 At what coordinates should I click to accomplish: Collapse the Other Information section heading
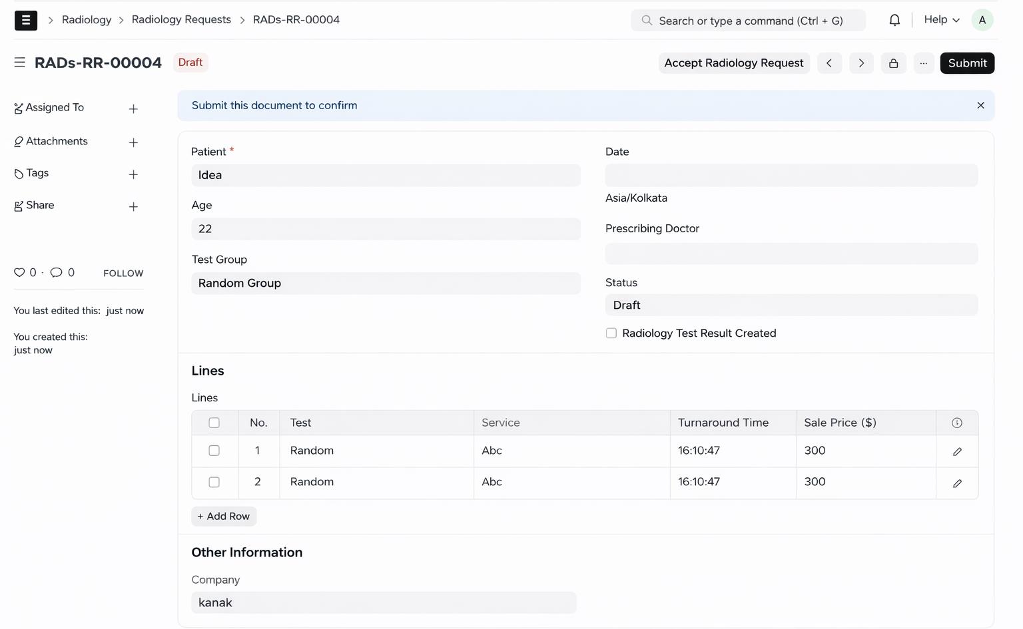pos(247,553)
